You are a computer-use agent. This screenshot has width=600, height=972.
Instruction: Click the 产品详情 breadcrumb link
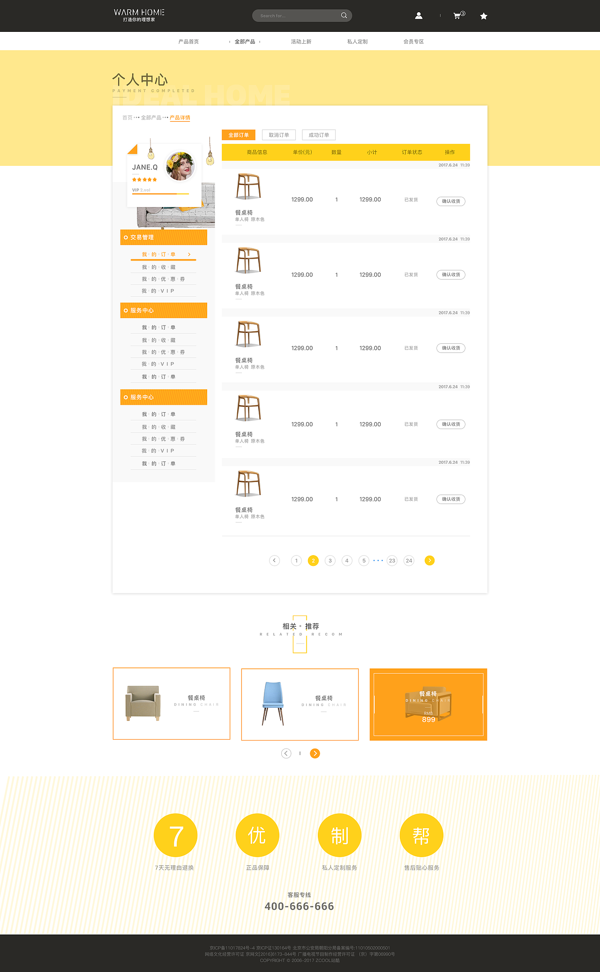point(180,118)
